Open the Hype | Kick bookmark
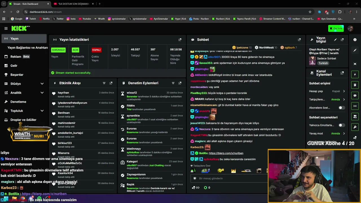 point(179,19)
